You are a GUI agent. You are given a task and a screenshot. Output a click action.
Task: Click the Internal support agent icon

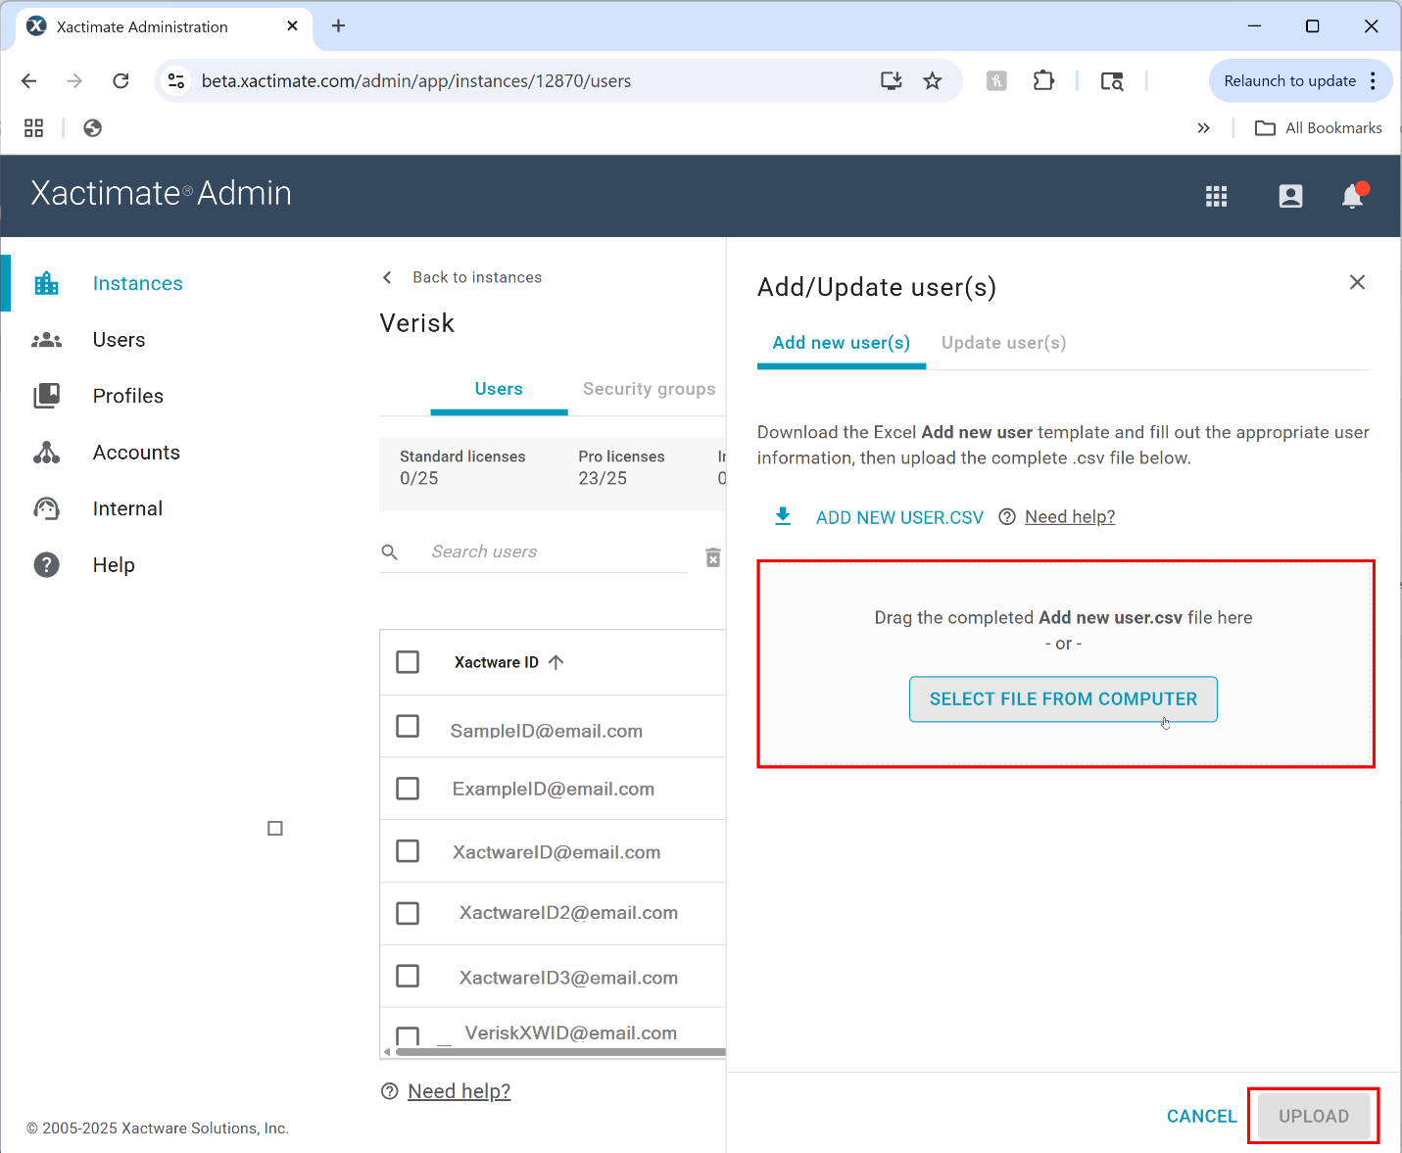click(x=46, y=508)
